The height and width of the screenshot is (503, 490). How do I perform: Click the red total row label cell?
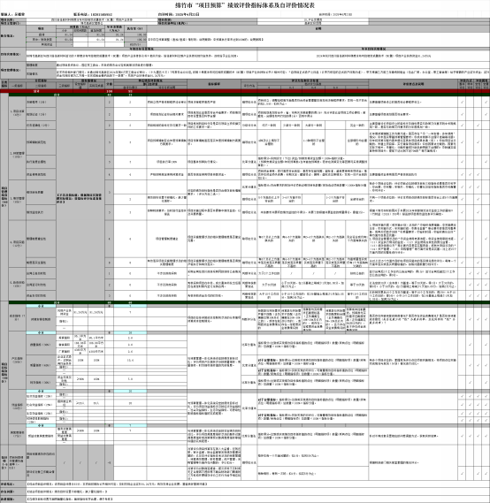pyautogui.click(x=36, y=91)
